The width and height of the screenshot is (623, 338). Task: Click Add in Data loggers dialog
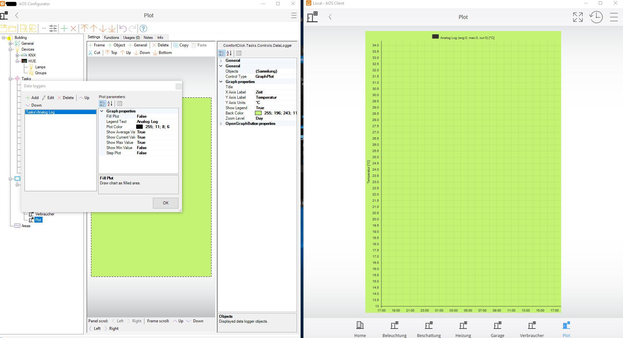(32, 98)
